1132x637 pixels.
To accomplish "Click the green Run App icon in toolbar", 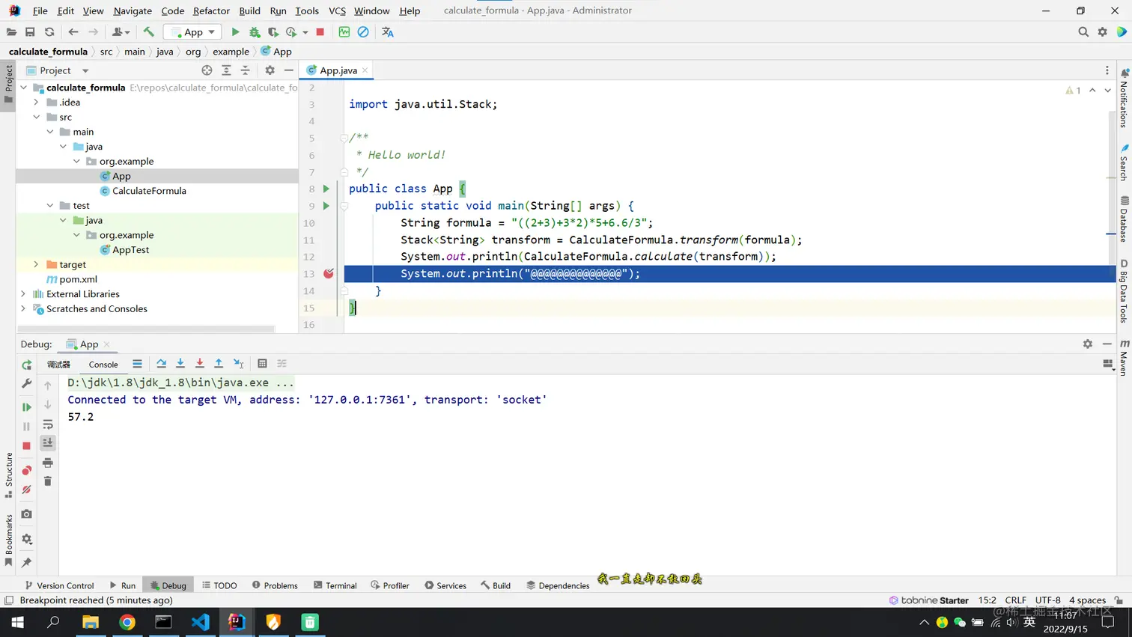I will (235, 32).
